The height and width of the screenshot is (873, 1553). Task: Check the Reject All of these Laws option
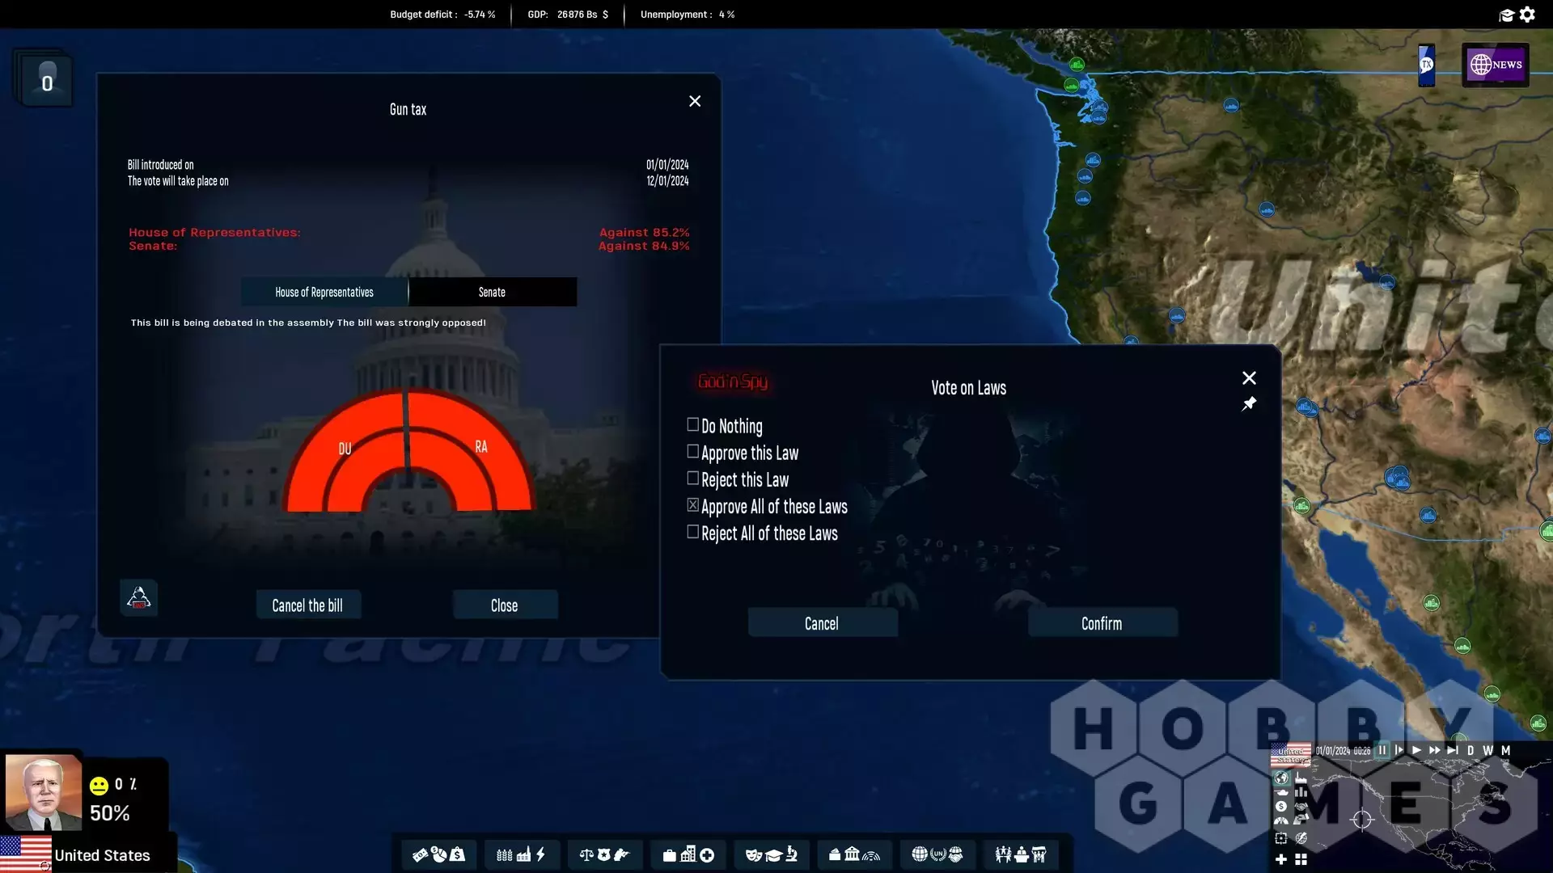(x=693, y=532)
